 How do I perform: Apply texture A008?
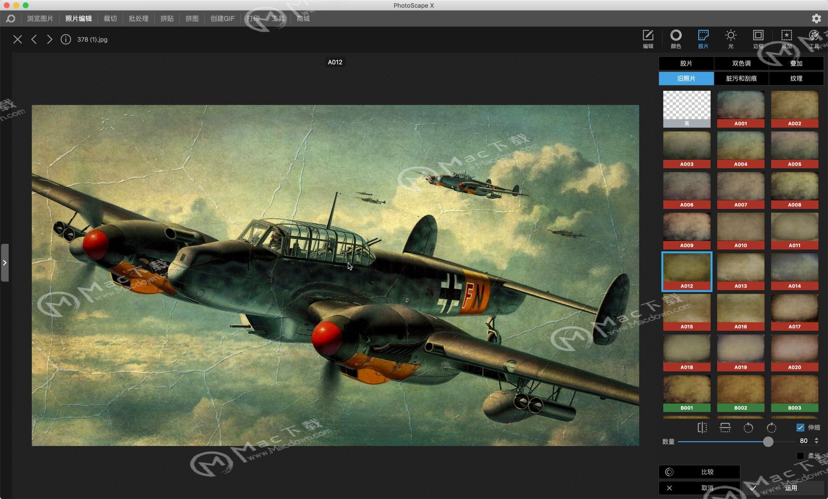pyautogui.click(x=794, y=190)
